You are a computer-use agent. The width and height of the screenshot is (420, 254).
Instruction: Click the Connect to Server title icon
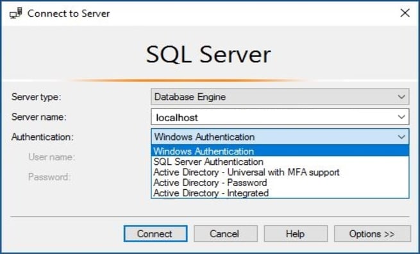[x=16, y=13]
